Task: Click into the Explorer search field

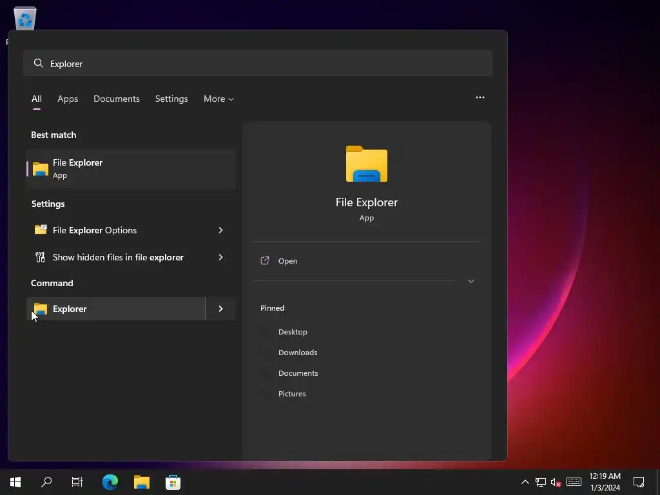Action: pyautogui.click(x=258, y=64)
